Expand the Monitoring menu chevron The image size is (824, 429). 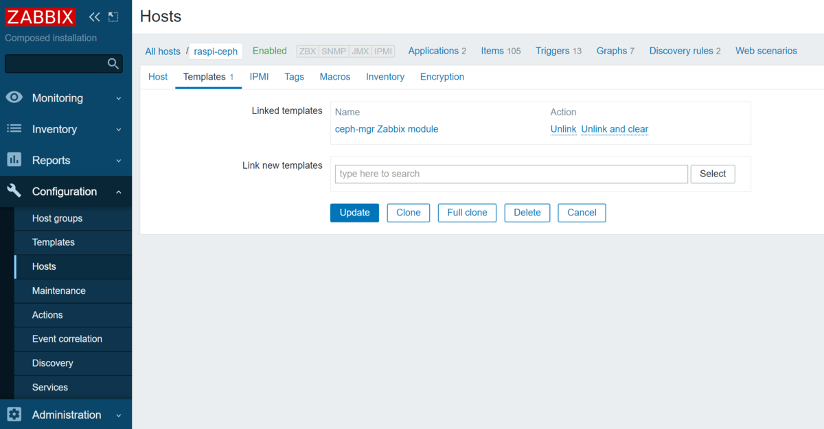pyautogui.click(x=118, y=98)
